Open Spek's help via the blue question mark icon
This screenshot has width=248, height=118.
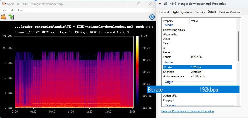coord(152,17)
